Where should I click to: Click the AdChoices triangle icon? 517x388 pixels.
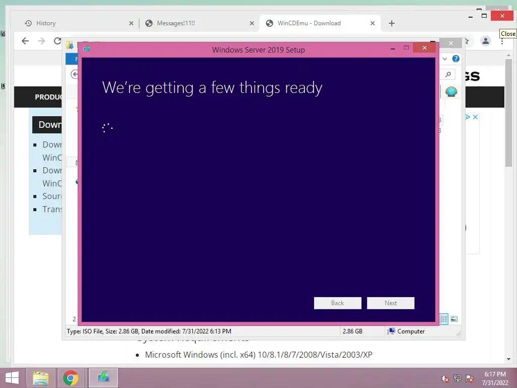tap(468, 117)
